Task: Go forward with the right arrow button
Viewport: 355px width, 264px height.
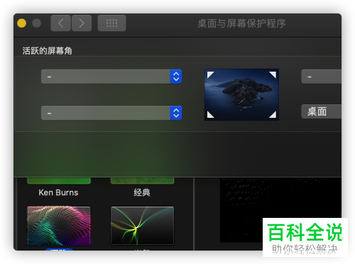Action: coord(82,23)
